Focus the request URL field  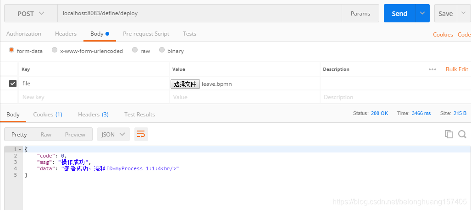(x=200, y=13)
